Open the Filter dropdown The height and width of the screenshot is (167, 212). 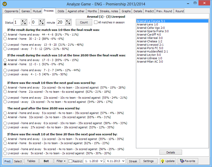click(x=61, y=161)
